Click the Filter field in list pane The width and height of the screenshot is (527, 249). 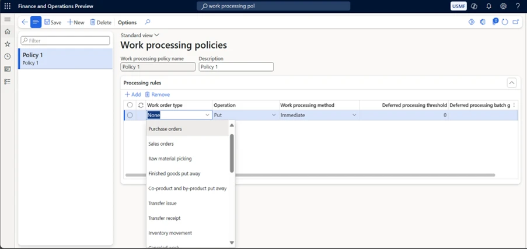(65, 40)
